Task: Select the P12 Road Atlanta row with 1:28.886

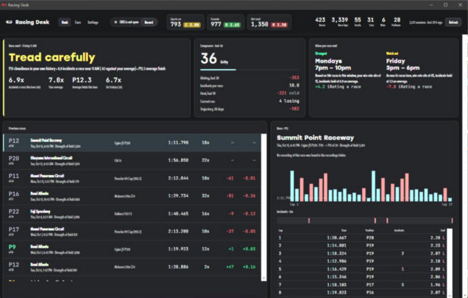Action: coord(132,267)
